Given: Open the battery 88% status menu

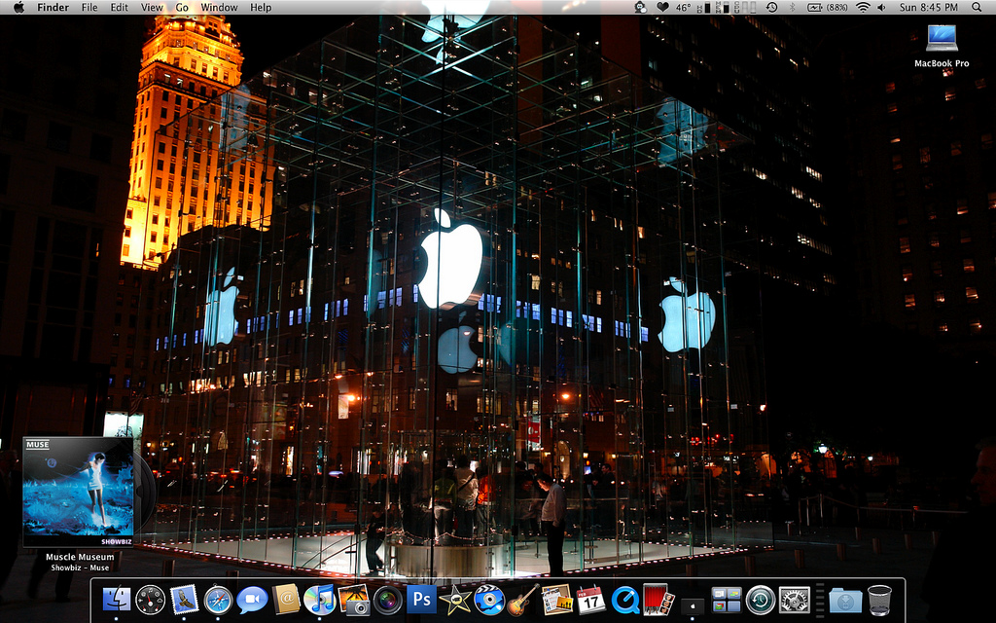Looking at the screenshot, I should pos(828,7).
